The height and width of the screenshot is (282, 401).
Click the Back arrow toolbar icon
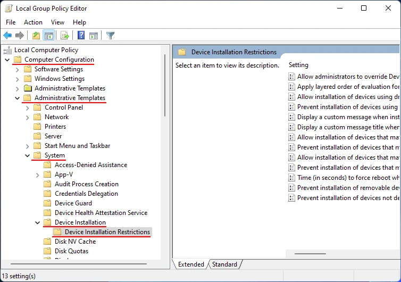click(7, 36)
